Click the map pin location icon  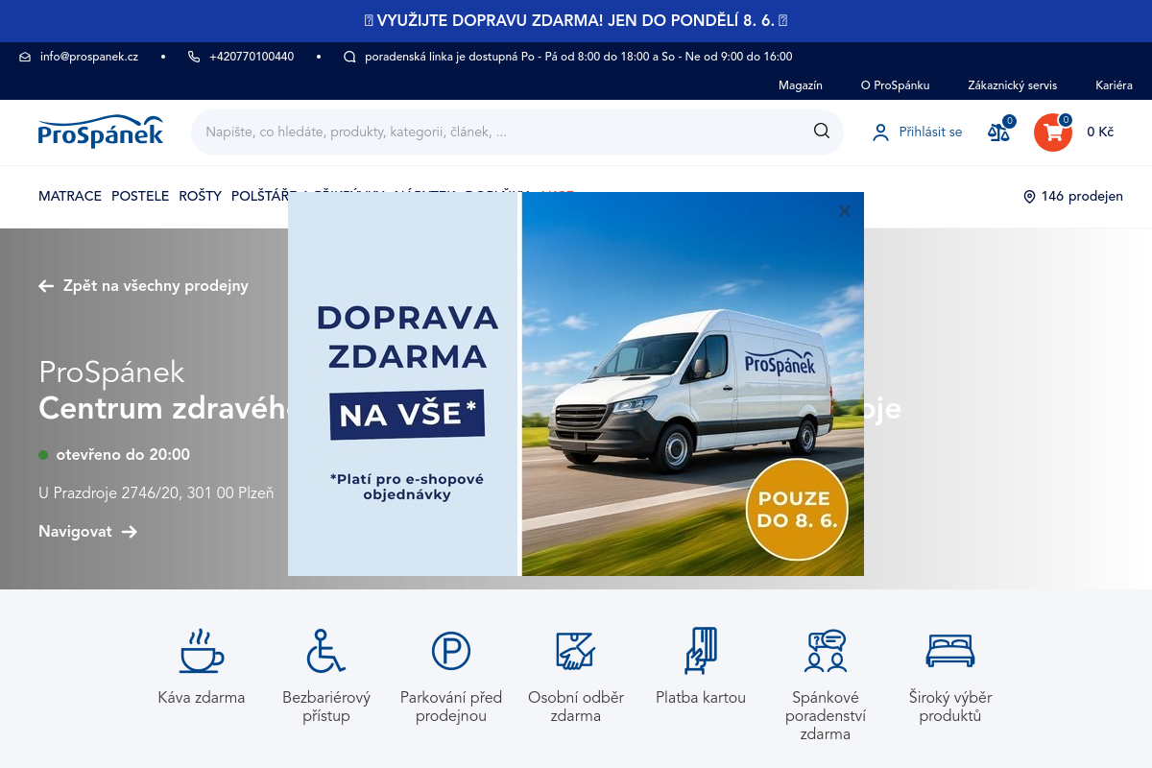(x=1029, y=197)
